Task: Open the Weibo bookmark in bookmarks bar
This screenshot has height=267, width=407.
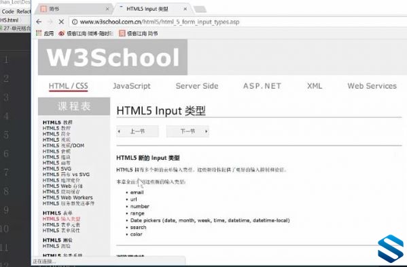Action: 86,33
